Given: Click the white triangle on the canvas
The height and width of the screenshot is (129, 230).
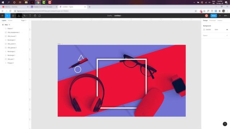Looking at the screenshot, I should pyautogui.click(x=80, y=58).
